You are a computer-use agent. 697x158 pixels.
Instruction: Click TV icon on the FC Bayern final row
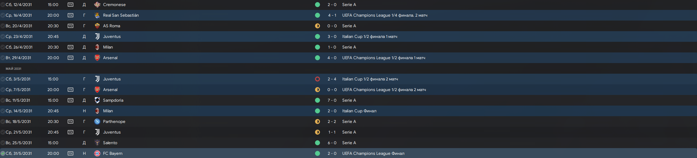pos(71,153)
